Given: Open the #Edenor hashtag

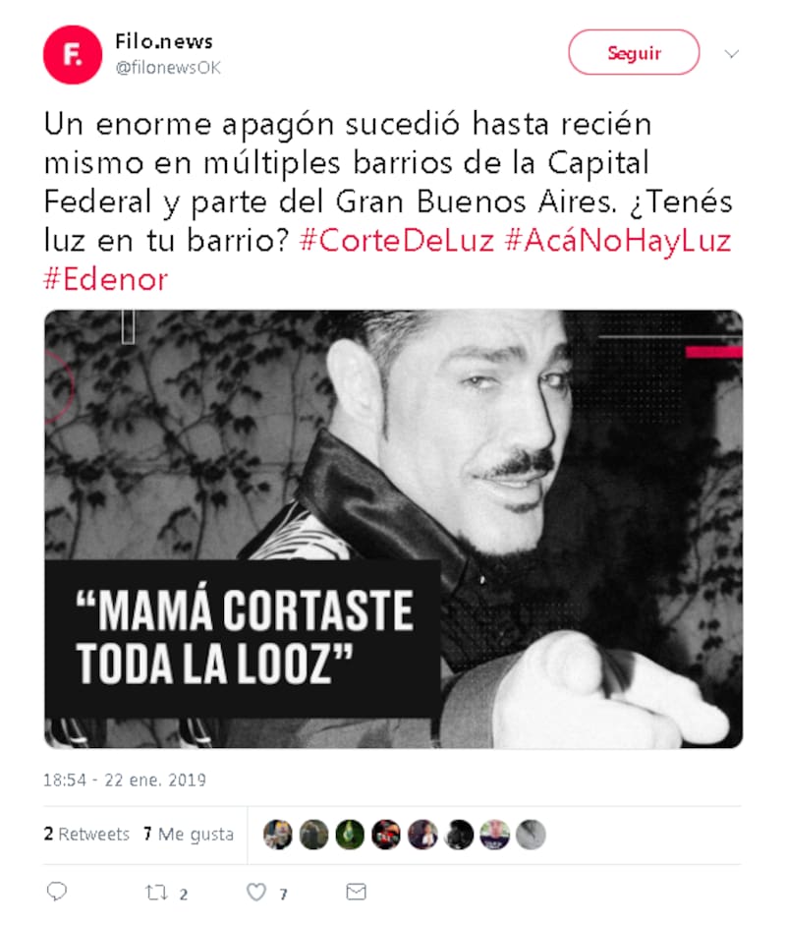Looking at the screenshot, I should click(x=106, y=279).
